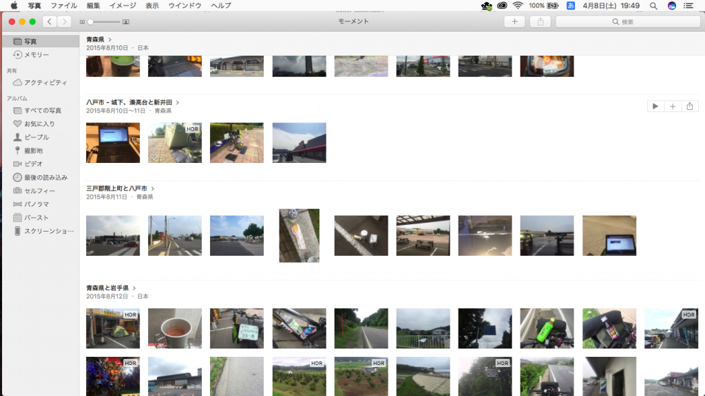
Task: Expand 青森県と岩手県 moment chevron
Action: [134, 288]
